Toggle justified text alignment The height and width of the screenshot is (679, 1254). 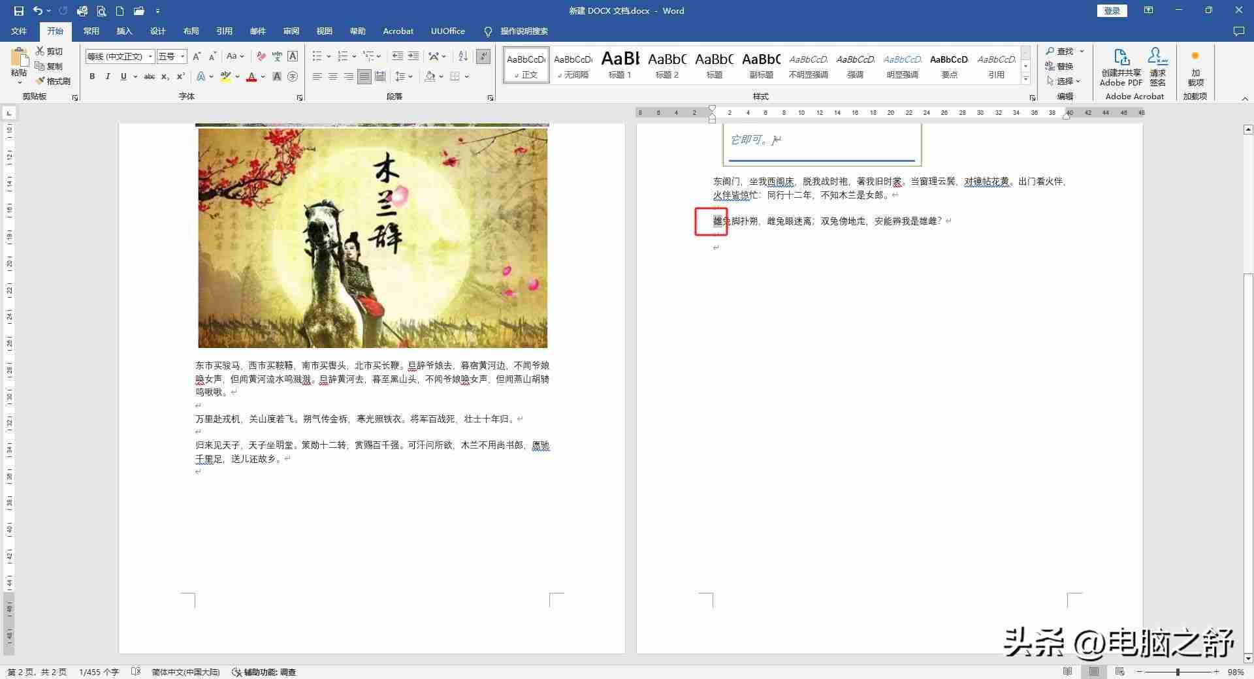coord(364,76)
